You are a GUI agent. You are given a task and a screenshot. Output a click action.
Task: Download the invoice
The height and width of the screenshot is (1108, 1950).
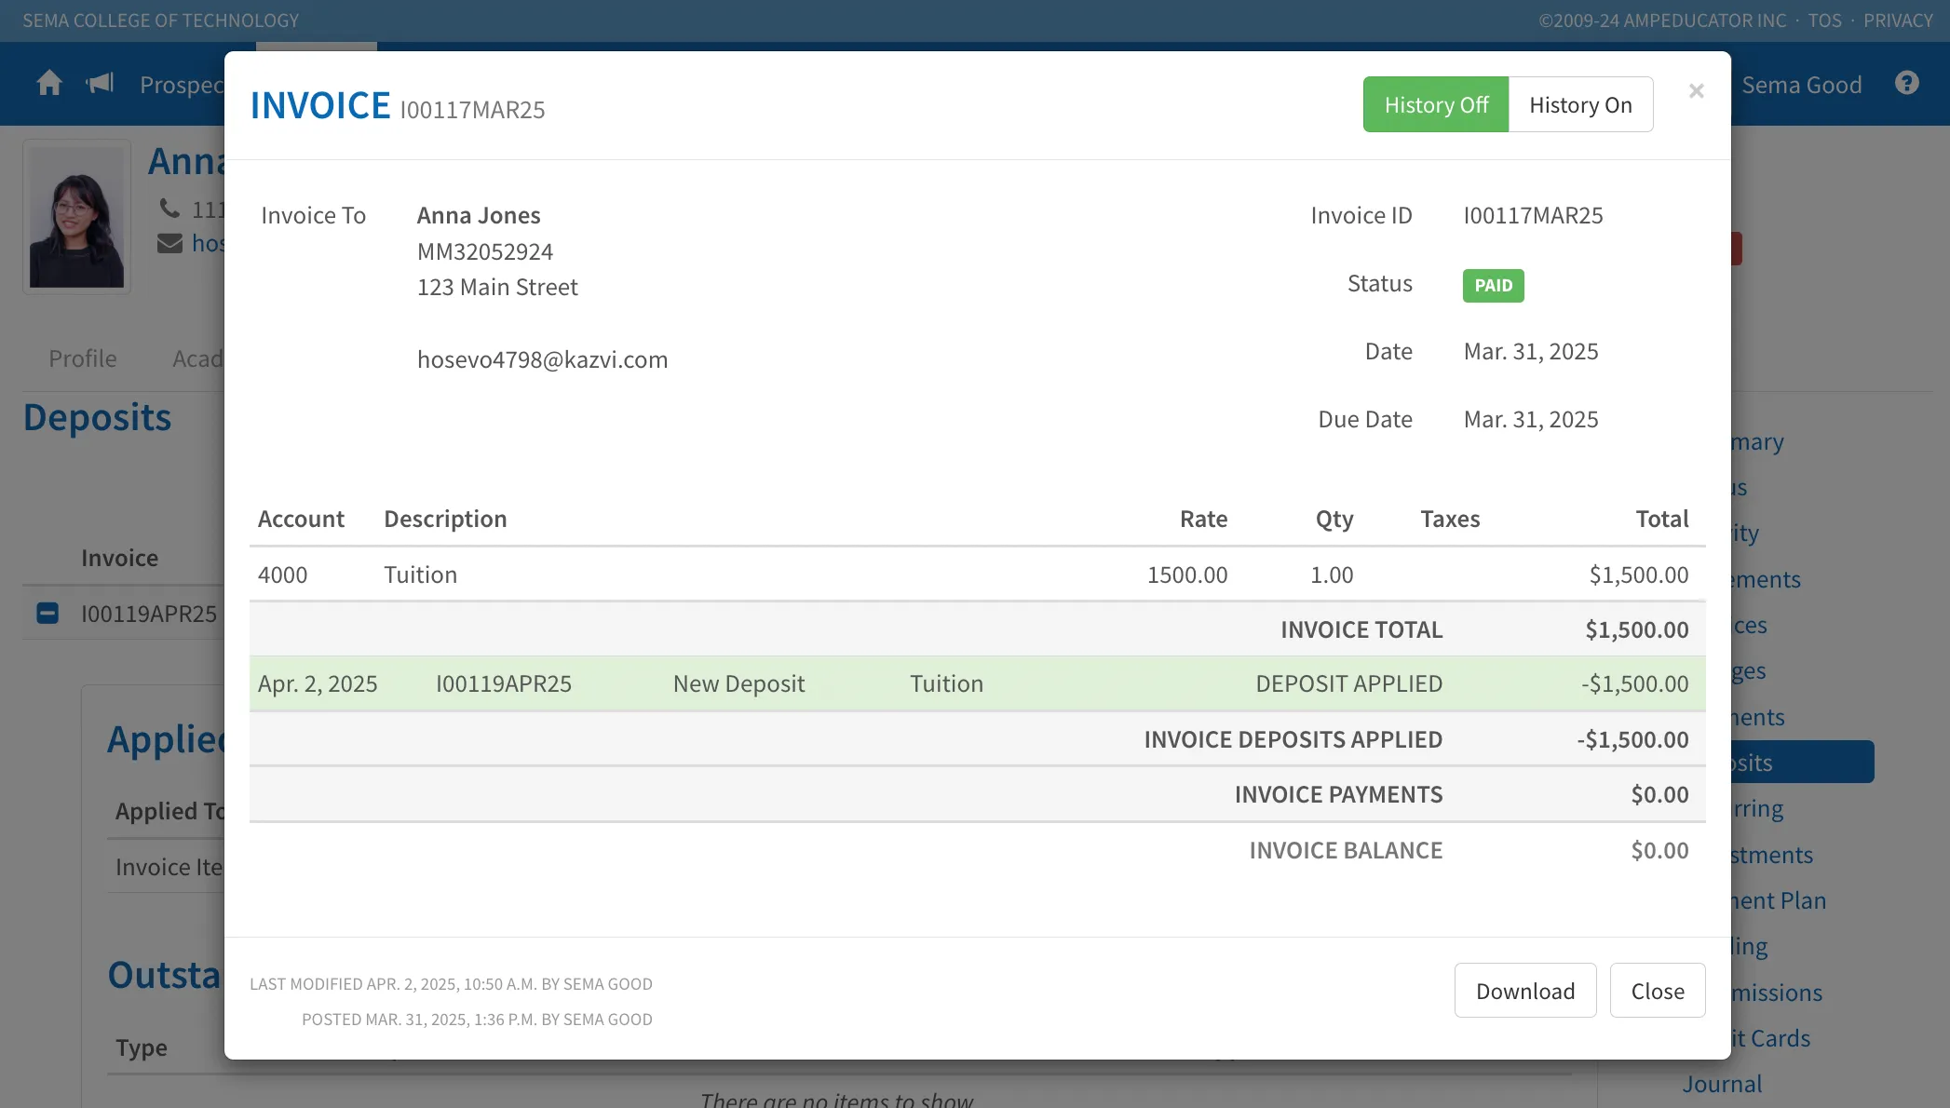(x=1525, y=991)
